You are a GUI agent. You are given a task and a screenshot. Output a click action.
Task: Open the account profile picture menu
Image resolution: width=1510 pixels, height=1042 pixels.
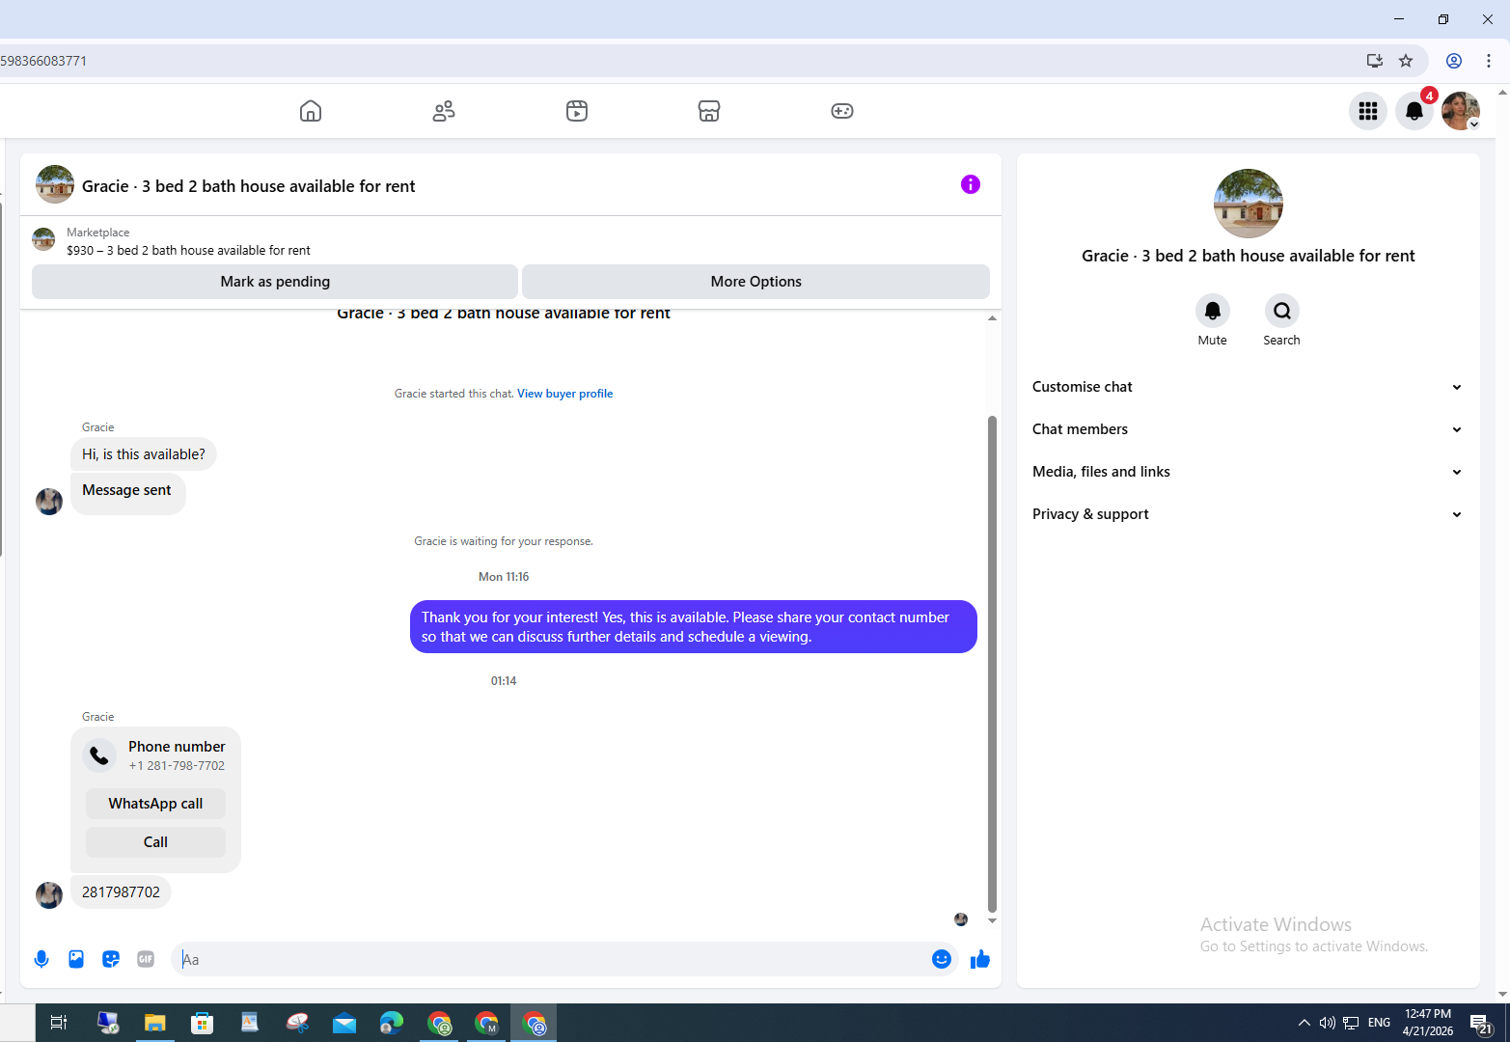(1461, 111)
